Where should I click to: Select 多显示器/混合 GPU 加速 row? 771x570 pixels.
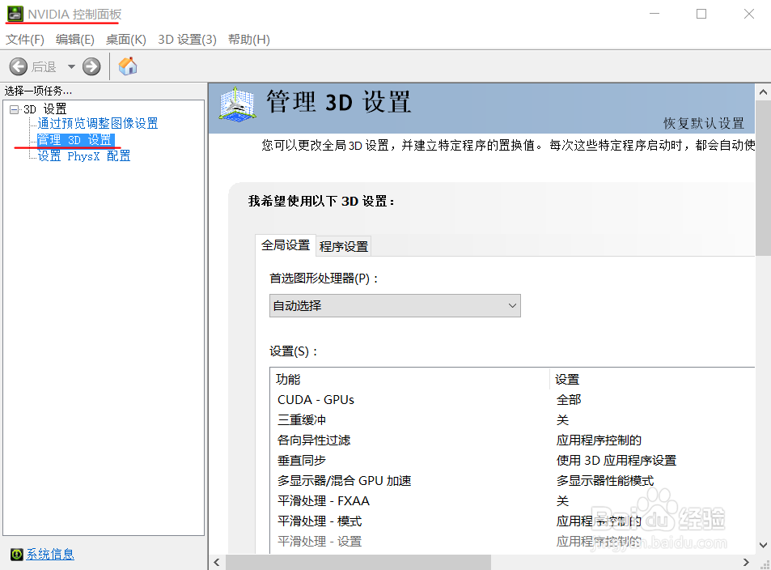click(512, 480)
